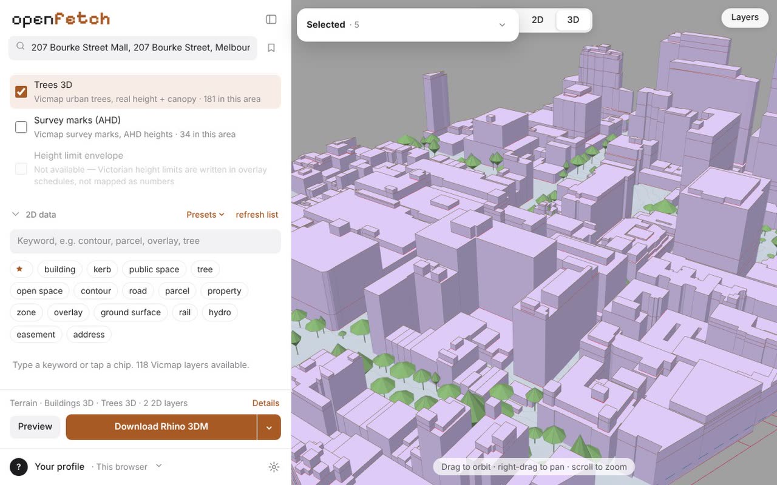Open the Presets dropdown
The width and height of the screenshot is (777, 485).
[x=205, y=215]
